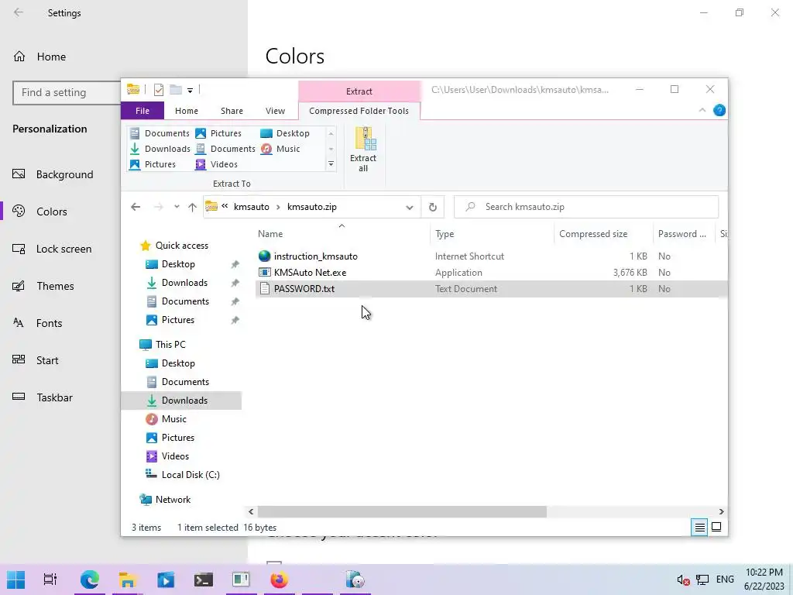Open Customize Quick Access Toolbar dropdown
Viewport: 793px width, 595px height.
(191, 91)
